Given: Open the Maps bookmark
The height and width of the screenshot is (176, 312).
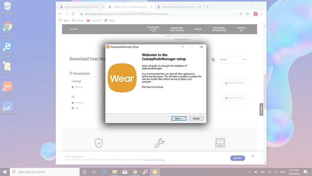Looking at the screenshot, I should (110, 20).
